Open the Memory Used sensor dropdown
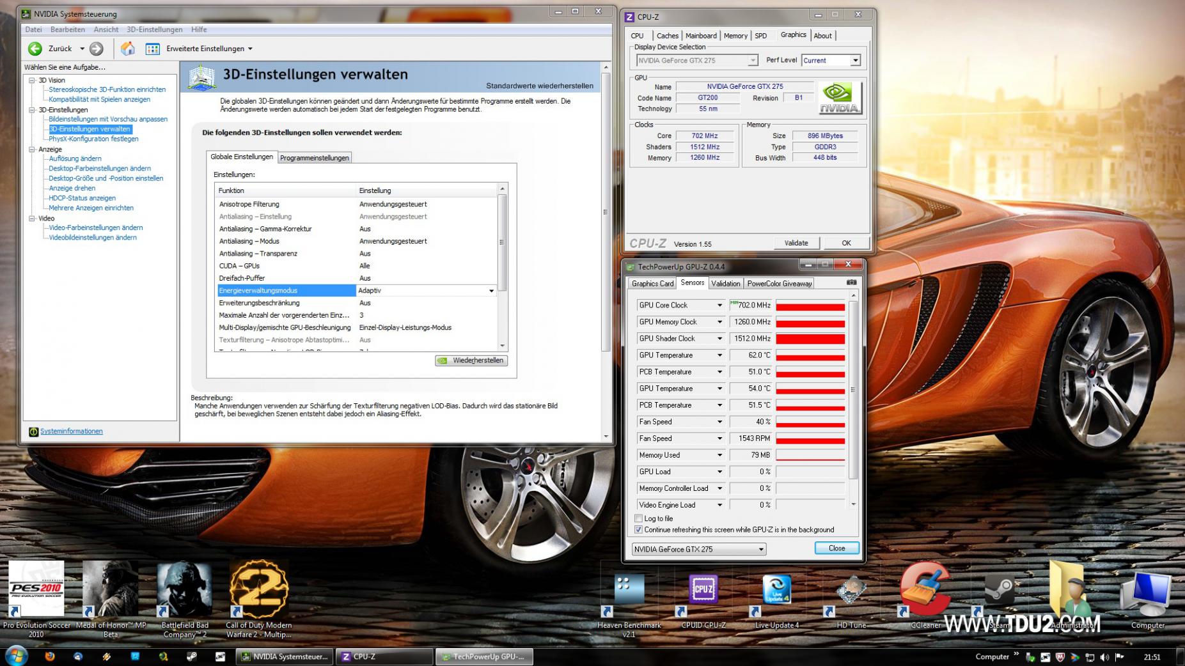 tap(719, 455)
